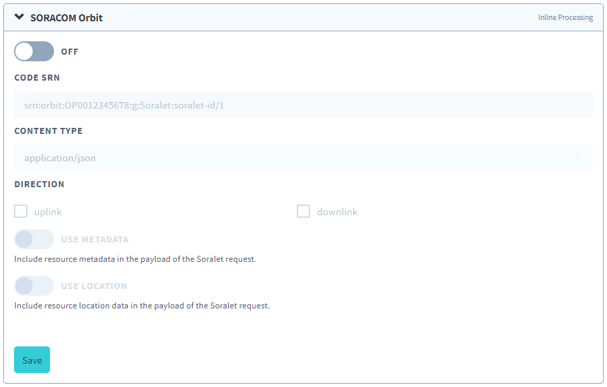Screen dimensions: 607x387
Task: Open the Content Type application/json dropdown
Action: click(293, 158)
